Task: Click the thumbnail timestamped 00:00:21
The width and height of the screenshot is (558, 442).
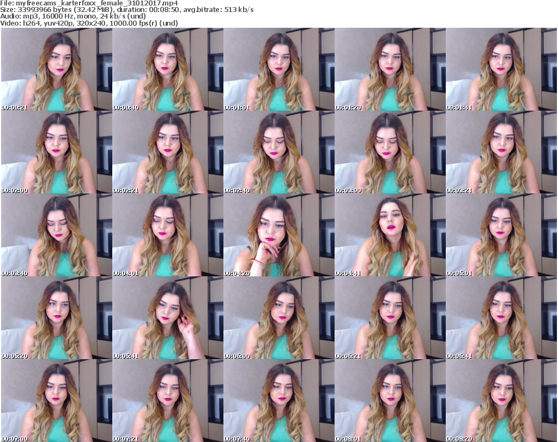Action: click(x=56, y=70)
